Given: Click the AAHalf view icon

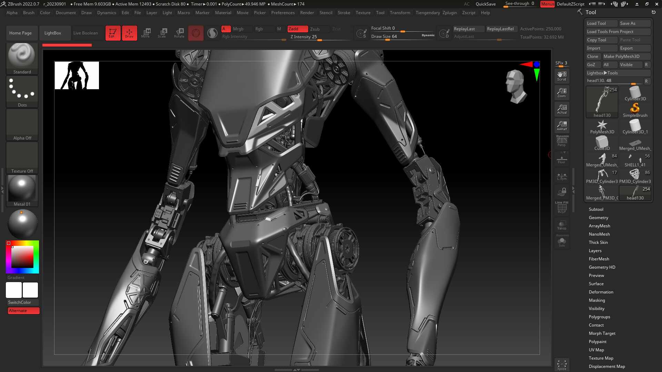Looking at the screenshot, I should click(x=562, y=125).
